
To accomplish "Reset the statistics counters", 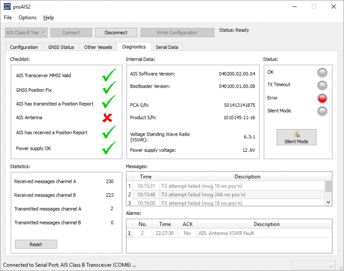I will 36,244.
